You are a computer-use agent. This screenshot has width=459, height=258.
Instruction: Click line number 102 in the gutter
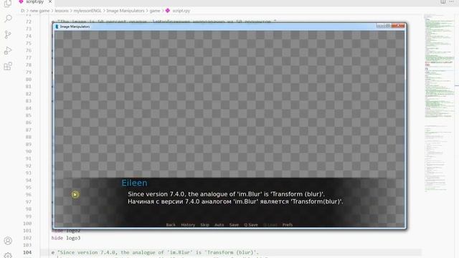click(27, 238)
